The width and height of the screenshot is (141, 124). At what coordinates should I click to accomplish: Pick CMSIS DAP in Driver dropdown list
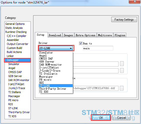pos(56,58)
